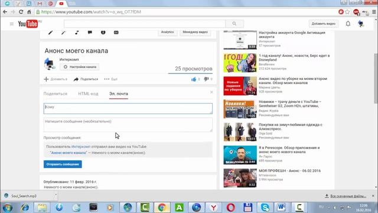This screenshot has height=213, width=378.
Task: Expand the Ещё more options
Action: coord(110,79)
